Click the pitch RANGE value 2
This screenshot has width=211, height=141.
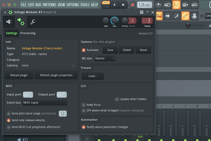click(133, 21)
